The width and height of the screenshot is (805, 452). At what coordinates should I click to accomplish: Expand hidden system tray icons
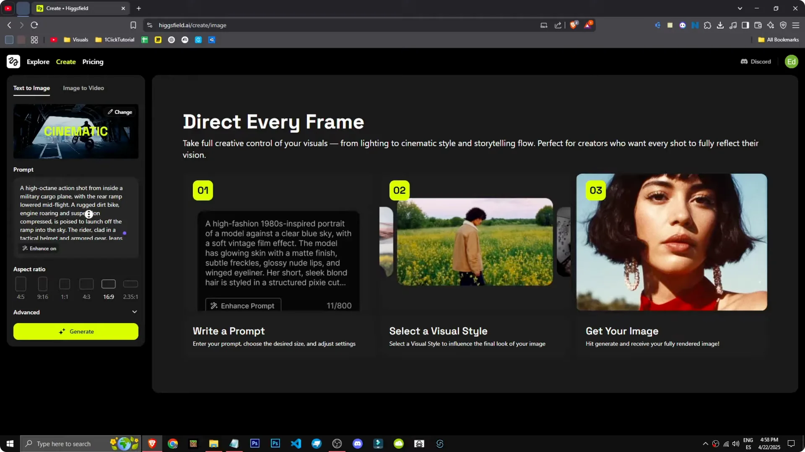(x=705, y=444)
